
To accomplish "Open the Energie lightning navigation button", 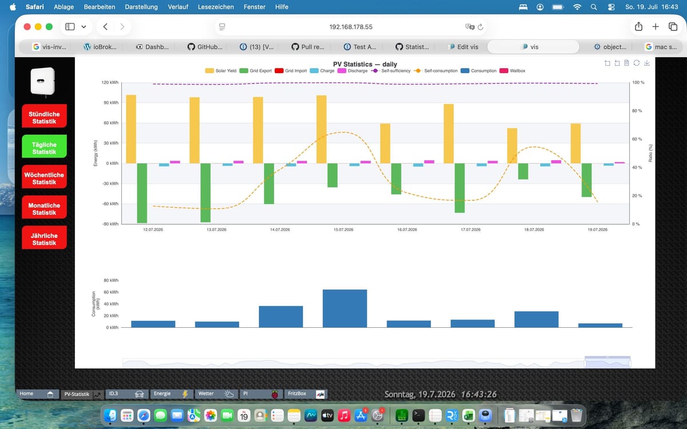I will tap(171, 394).
